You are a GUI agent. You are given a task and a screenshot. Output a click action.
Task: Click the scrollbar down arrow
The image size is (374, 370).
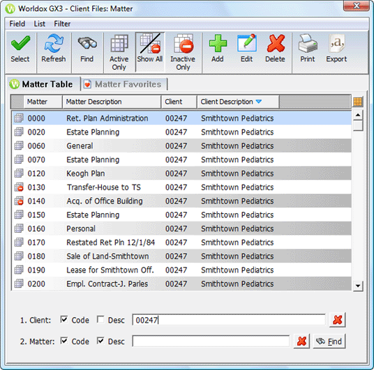358,286
